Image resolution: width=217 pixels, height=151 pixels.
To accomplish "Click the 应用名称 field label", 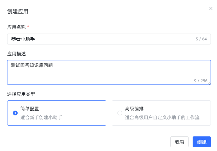I will (17, 27).
